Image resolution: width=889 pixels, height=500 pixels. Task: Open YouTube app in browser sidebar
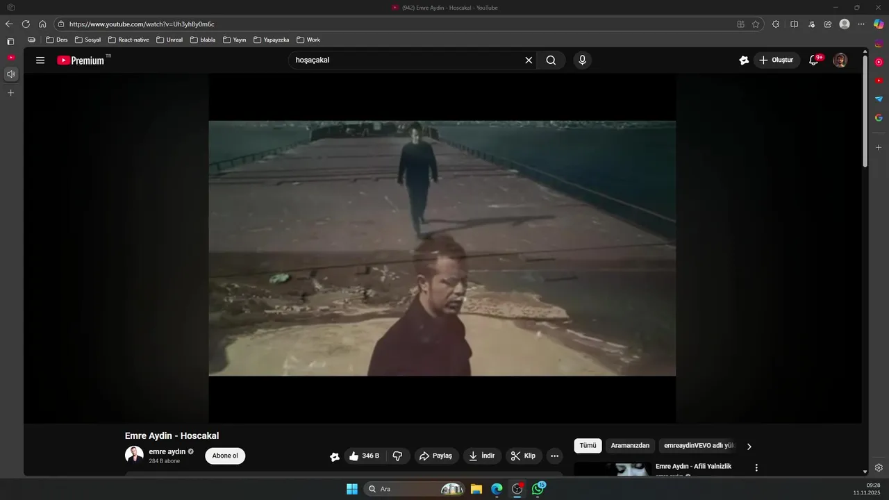(x=879, y=81)
